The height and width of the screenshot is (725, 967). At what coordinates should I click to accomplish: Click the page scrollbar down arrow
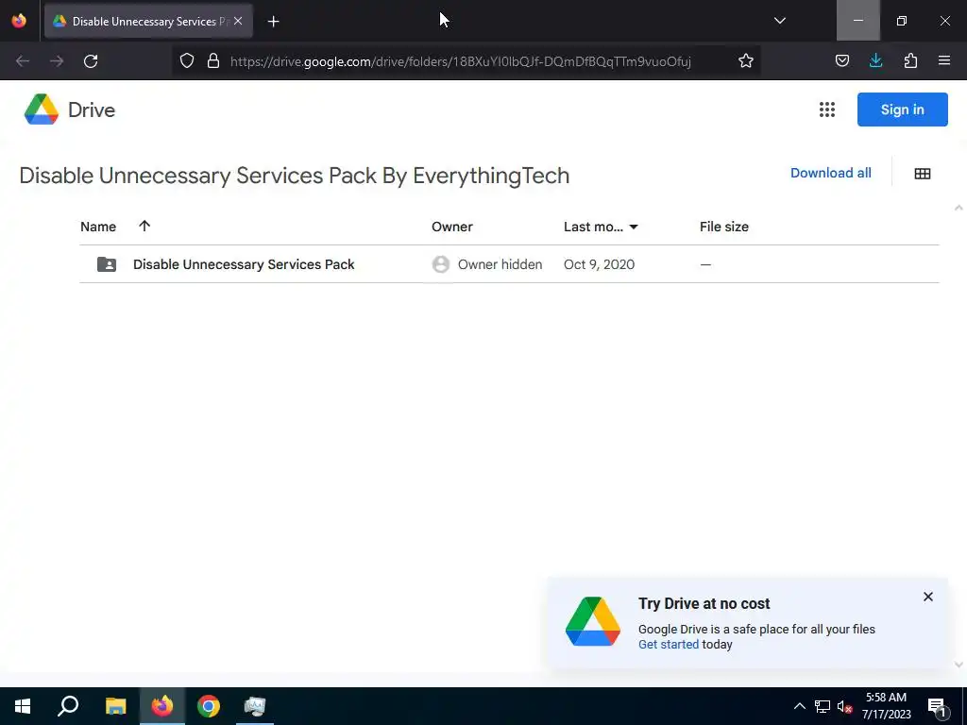tap(959, 664)
